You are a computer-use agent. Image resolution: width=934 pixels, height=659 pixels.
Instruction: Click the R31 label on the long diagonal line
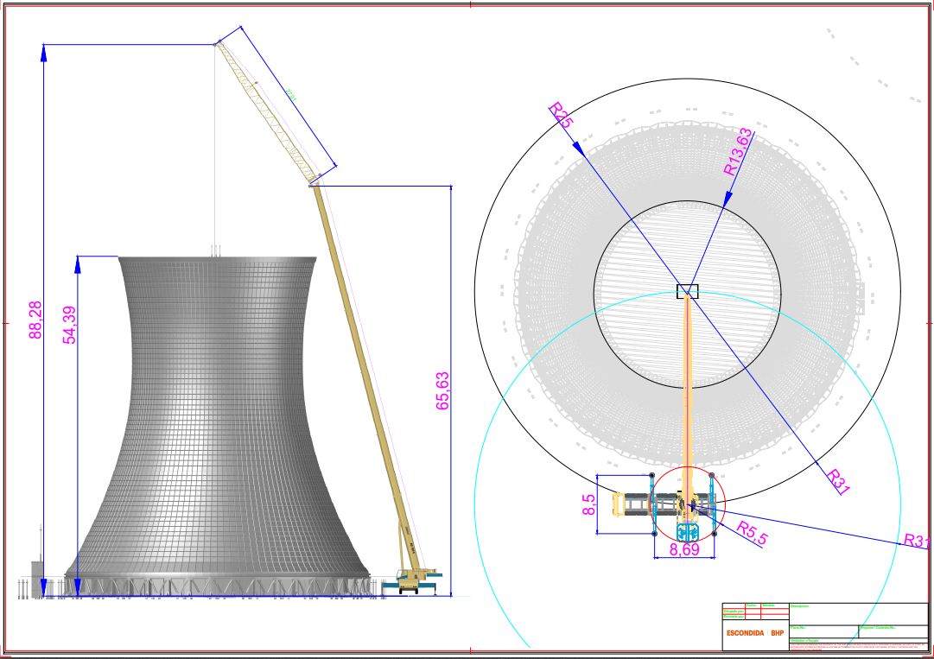tap(838, 481)
